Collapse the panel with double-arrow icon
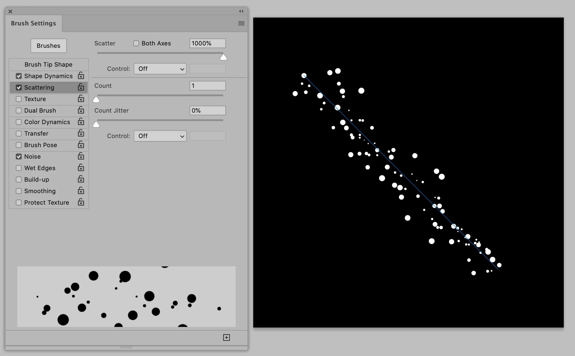Screen dimensions: 575x356 241,11
